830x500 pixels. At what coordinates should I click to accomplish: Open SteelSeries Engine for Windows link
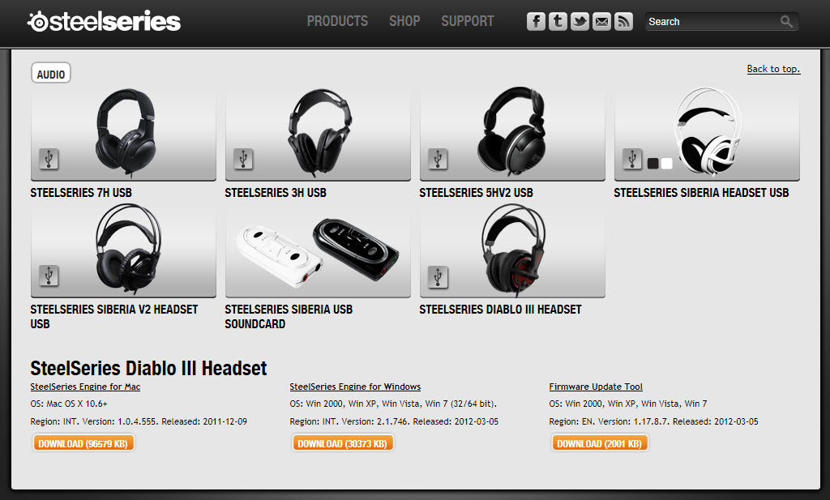click(355, 387)
